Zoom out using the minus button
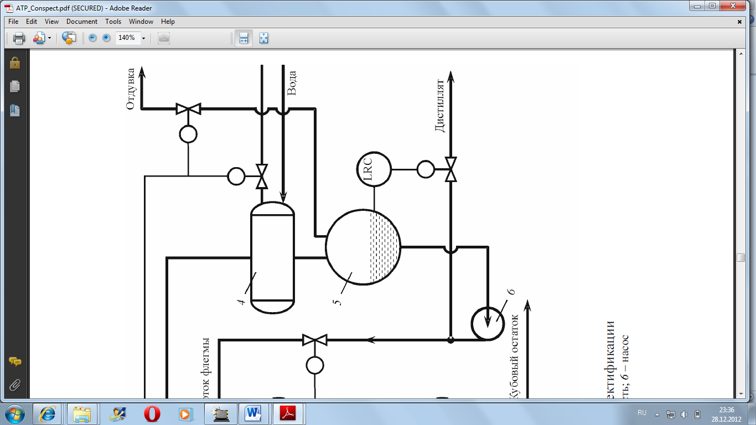The image size is (756, 425). click(x=92, y=38)
